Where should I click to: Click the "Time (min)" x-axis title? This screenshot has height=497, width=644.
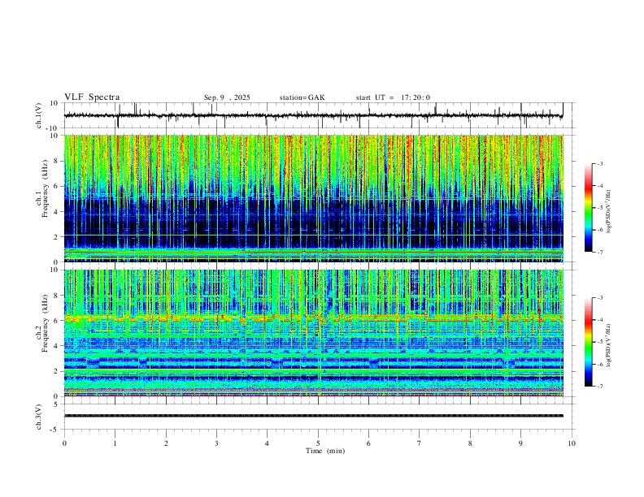point(325,451)
